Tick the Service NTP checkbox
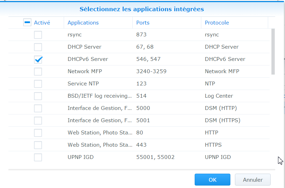Screen dimensions: 285x188 (38, 84)
